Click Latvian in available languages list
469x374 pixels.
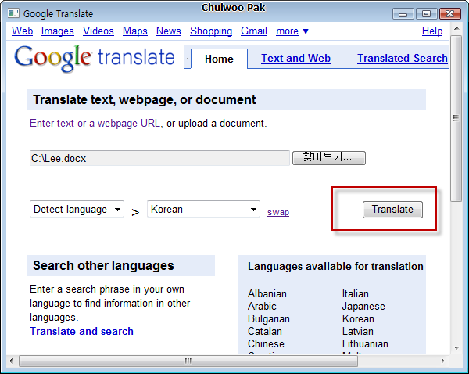tap(358, 332)
